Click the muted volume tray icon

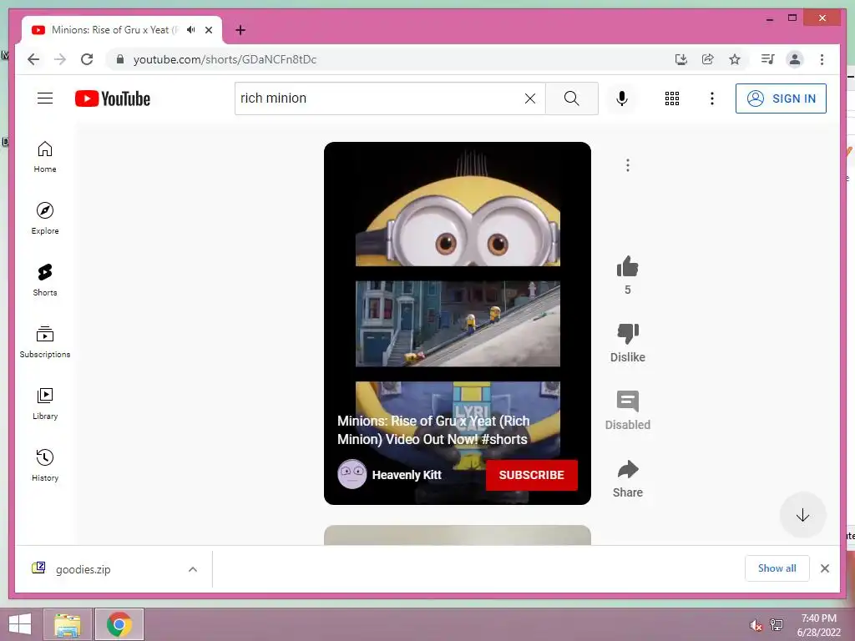756,625
